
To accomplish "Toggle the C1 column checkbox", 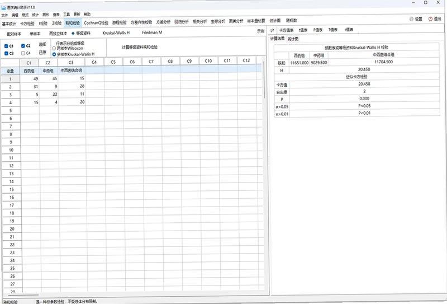I will [6, 46].
